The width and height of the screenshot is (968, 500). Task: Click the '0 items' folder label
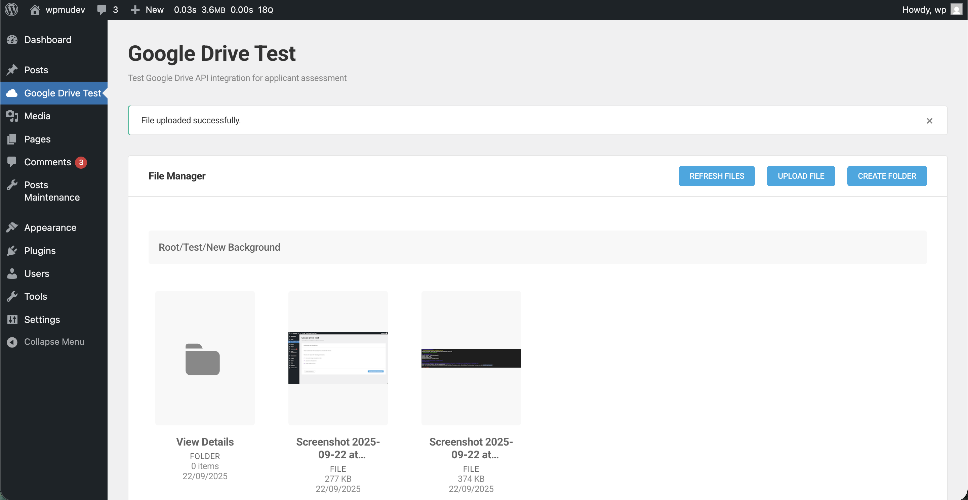[205, 466]
